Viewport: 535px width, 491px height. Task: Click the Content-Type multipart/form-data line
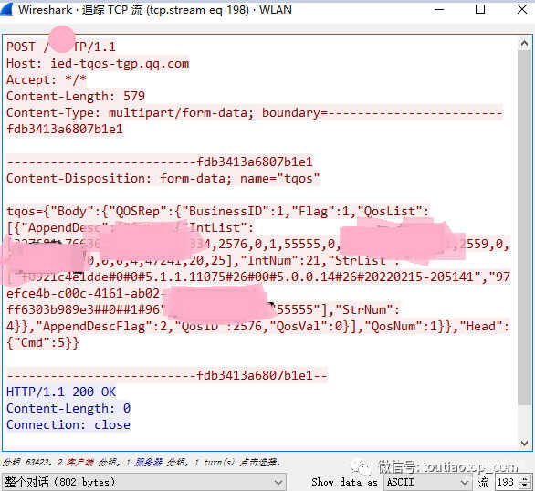254,112
